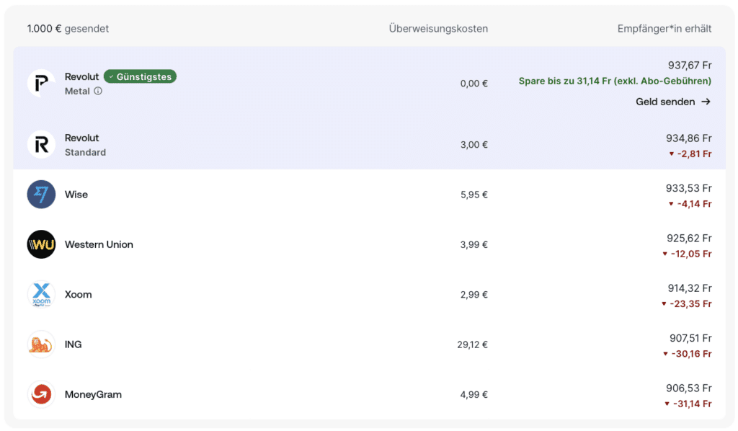The height and width of the screenshot is (431, 738).
Task: Click the ING lion logo icon
Action: pyautogui.click(x=41, y=345)
